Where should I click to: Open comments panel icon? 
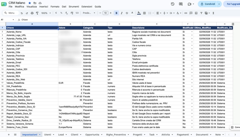click(x=181, y=4)
